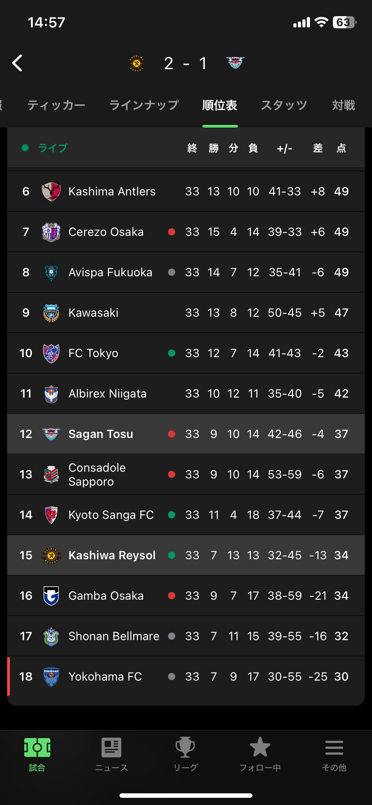Screen dimensions: 372x805
Task: Tap the 点 points column header
Action: (341, 148)
